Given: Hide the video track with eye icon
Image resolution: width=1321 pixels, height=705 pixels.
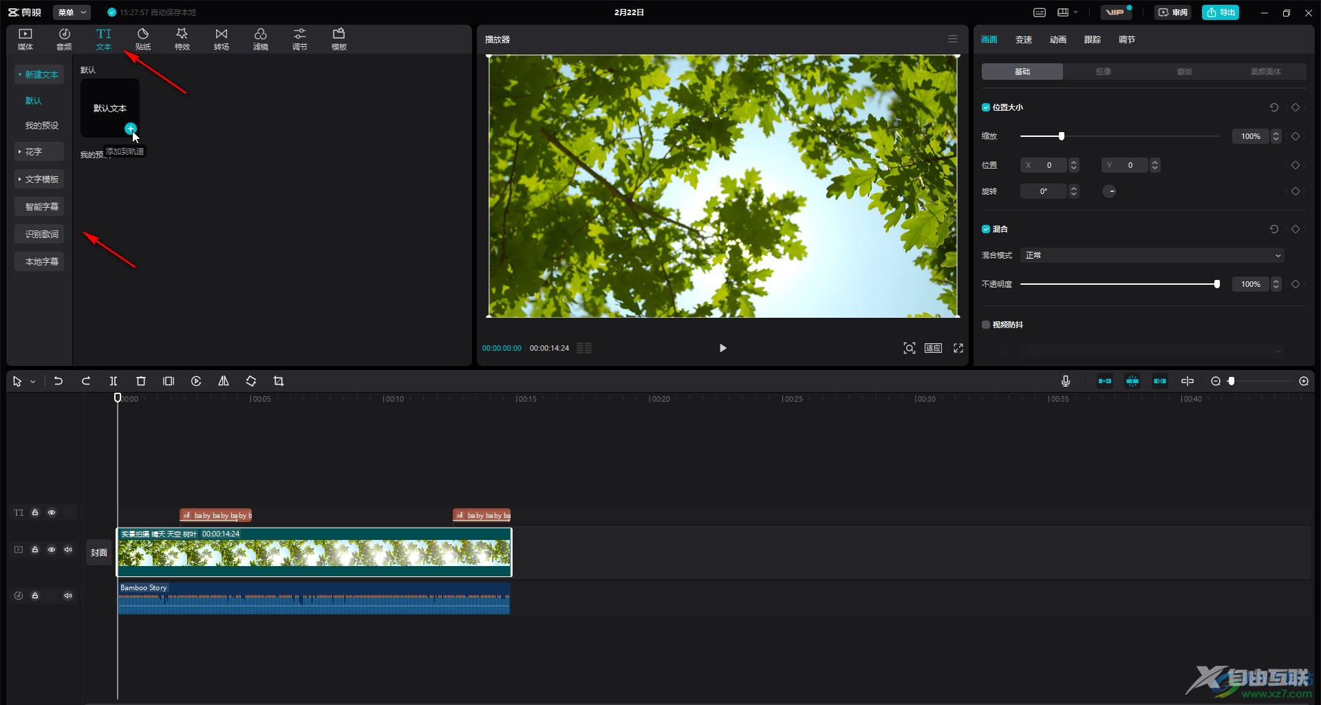Looking at the screenshot, I should (52, 550).
